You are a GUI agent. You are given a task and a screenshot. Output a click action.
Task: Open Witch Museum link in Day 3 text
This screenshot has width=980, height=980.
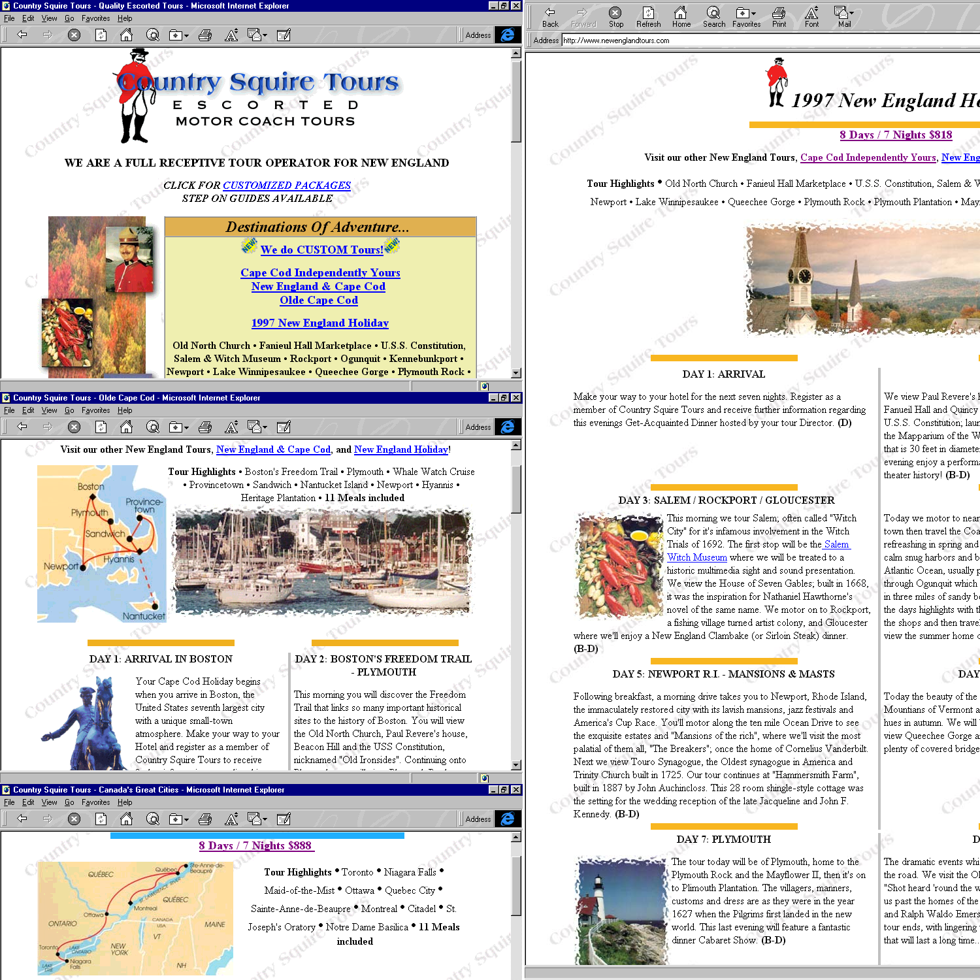pyautogui.click(x=697, y=557)
